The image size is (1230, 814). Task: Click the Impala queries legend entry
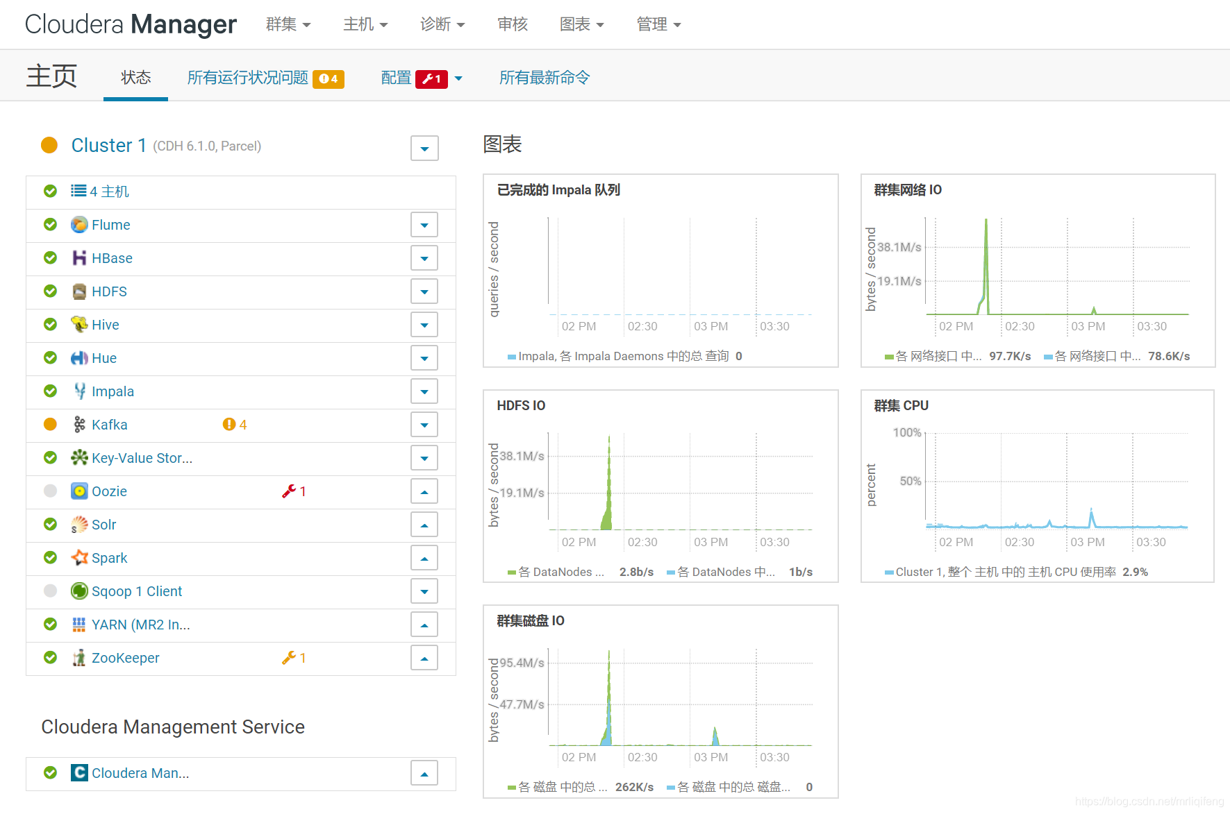625,356
